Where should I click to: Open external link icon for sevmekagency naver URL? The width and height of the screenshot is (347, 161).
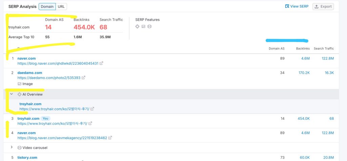tap(110, 138)
